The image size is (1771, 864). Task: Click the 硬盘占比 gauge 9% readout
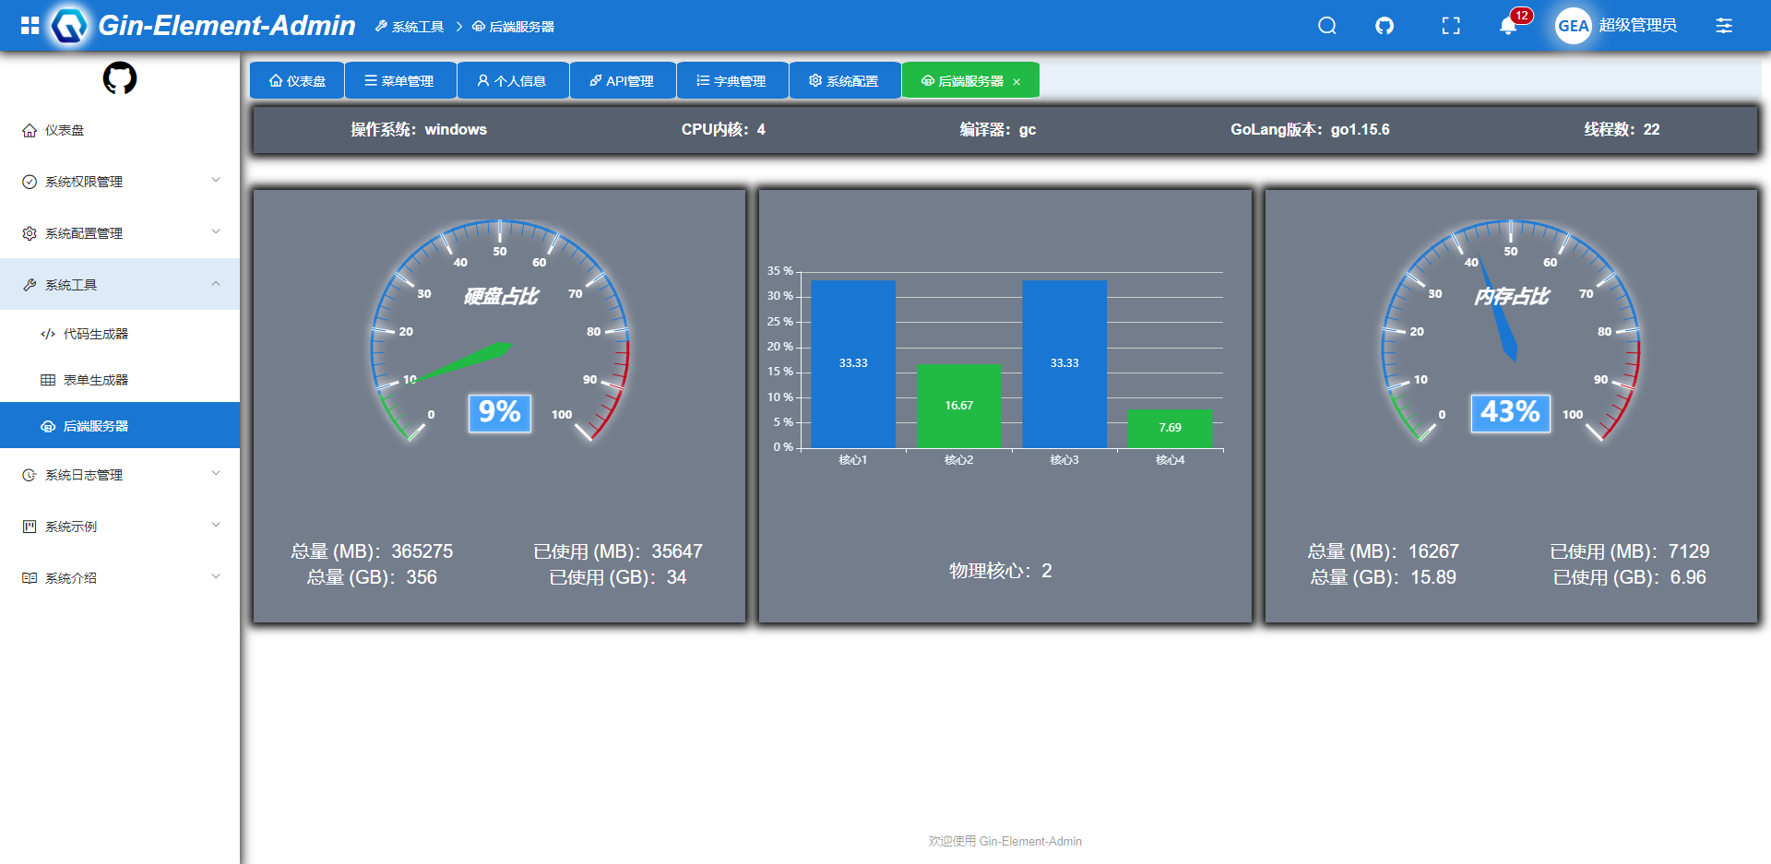tap(499, 412)
